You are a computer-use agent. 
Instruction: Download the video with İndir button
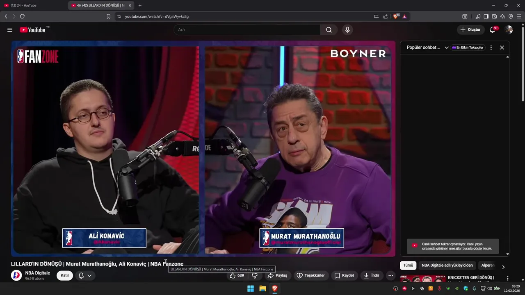(371, 275)
